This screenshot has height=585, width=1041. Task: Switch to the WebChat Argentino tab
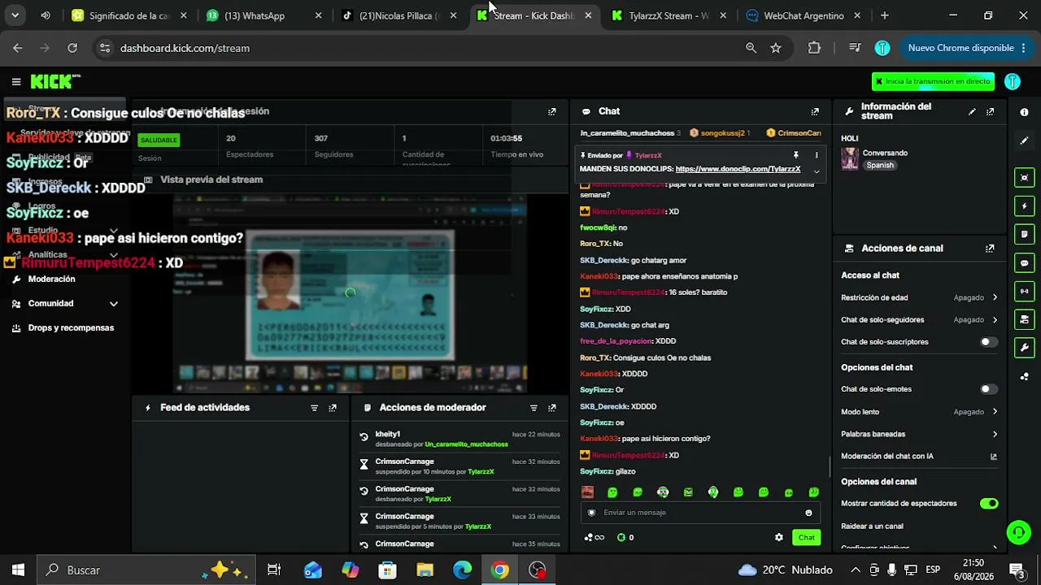804,15
